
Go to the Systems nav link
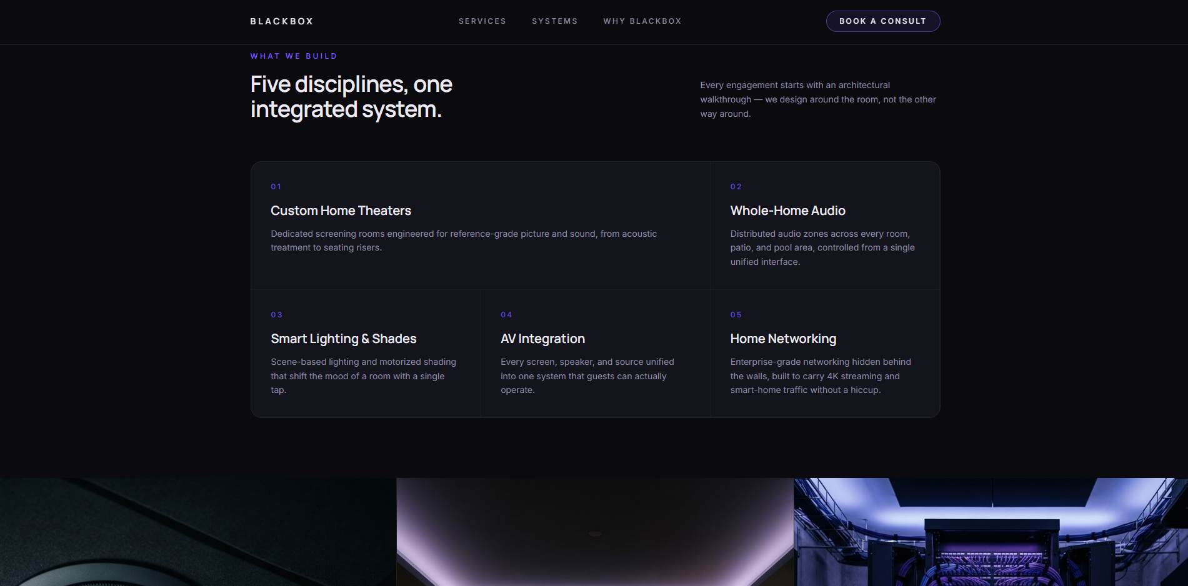coord(555,21)
